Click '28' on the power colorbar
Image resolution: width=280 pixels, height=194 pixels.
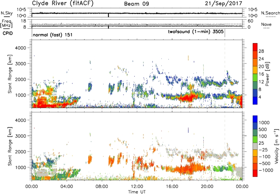pyautogui.click(x=261, y=51)
